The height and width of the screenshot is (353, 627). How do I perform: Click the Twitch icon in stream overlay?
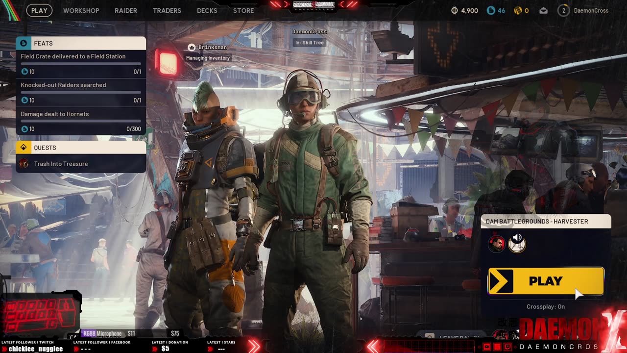coord(507,347)
